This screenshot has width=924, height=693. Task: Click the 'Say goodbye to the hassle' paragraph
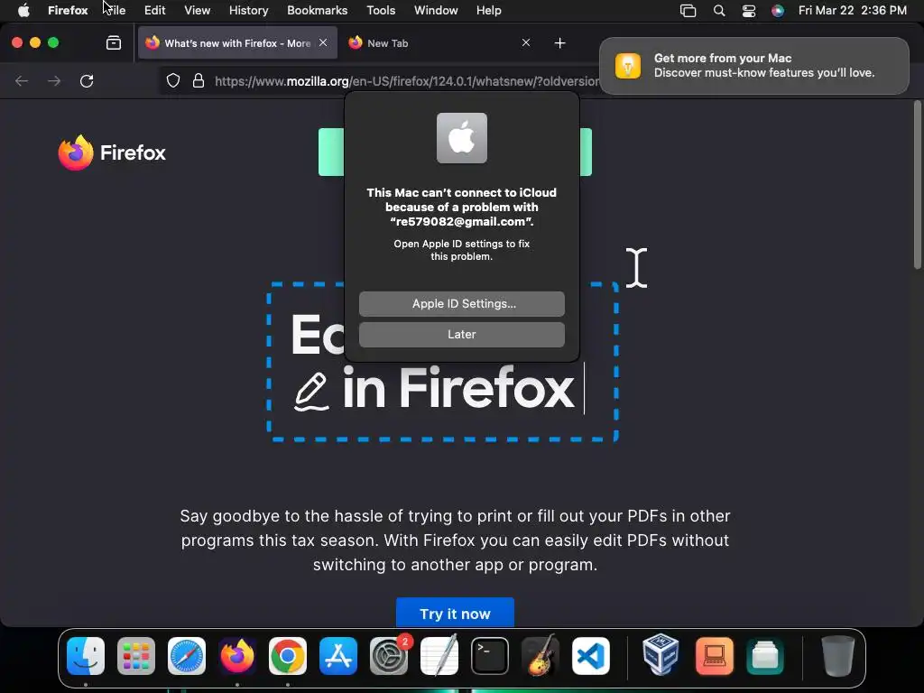(455, 540)
